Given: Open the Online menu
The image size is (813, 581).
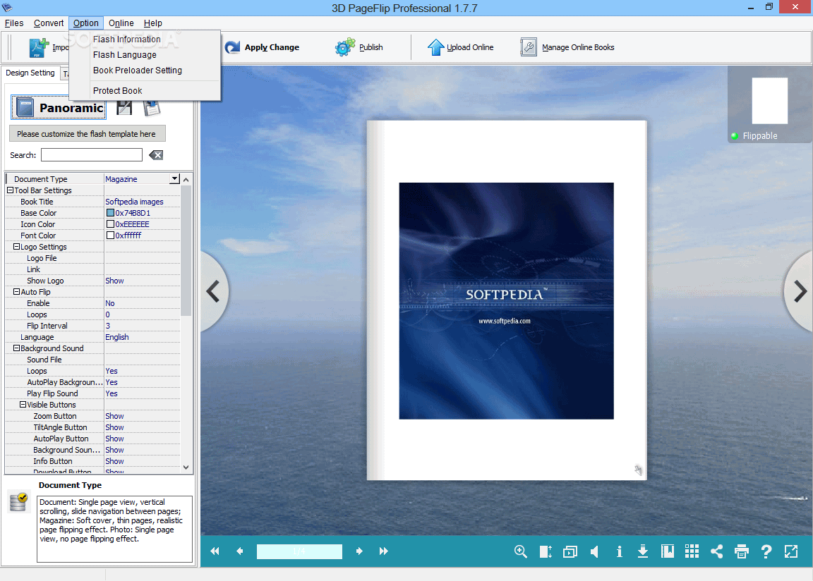Looking at the screenshot, I should tap(121, 23).
